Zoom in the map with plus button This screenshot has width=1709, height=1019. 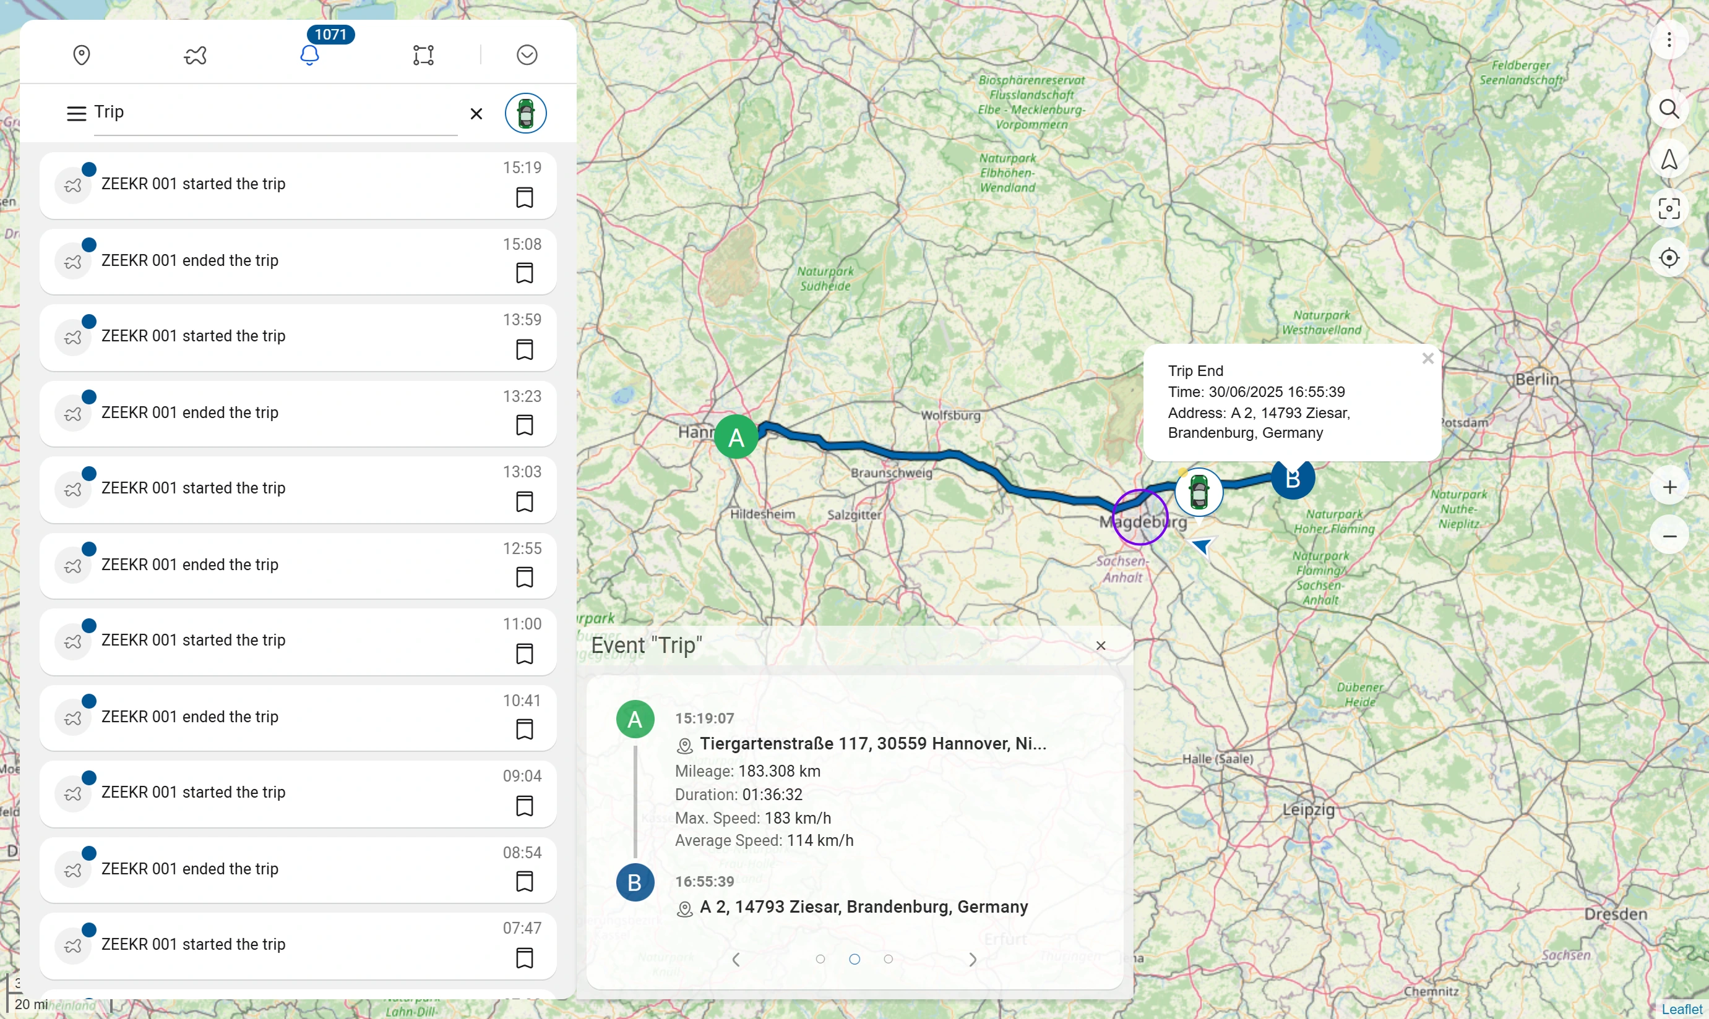coord(1668,487)
